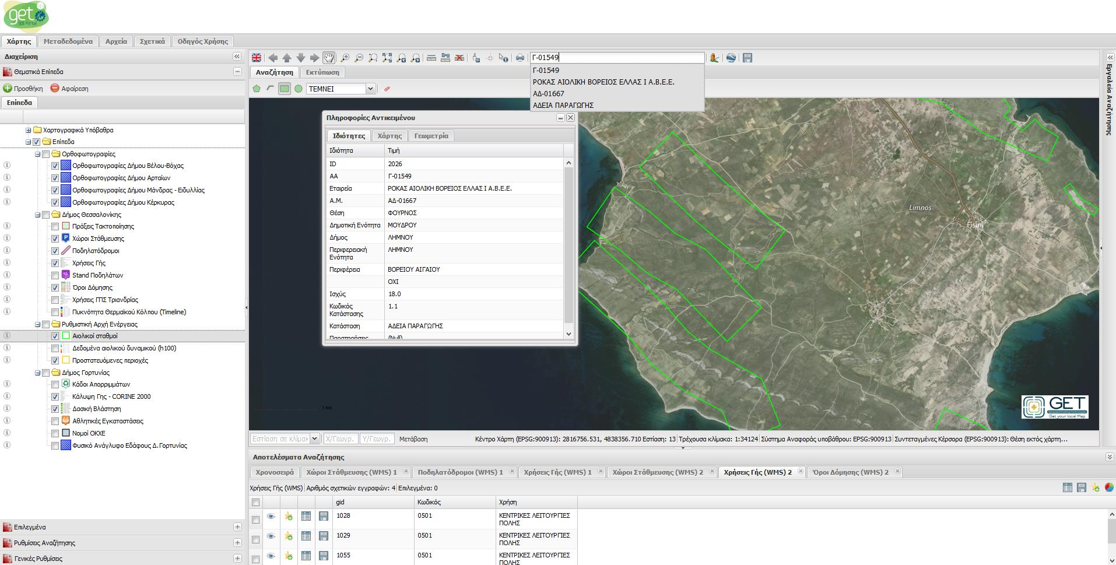This screenshot has height=565, width=1116.
Task: Switch to the Μεταδεδομένα tab
Action: coord(68,41)
